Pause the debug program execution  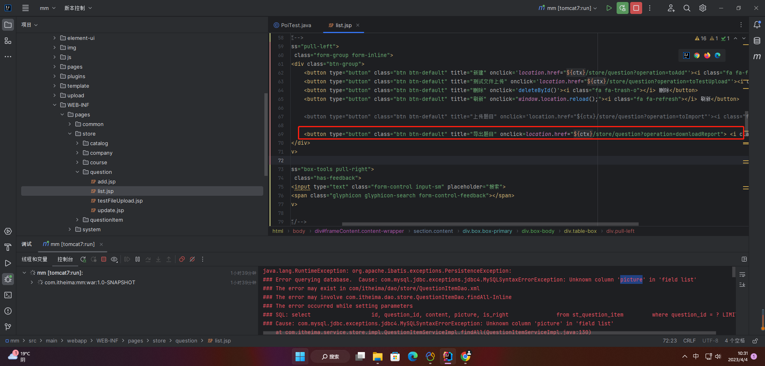[138, 259]
